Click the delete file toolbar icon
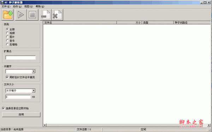The width and height of the screenshot is (212, 132). (57, 15)
